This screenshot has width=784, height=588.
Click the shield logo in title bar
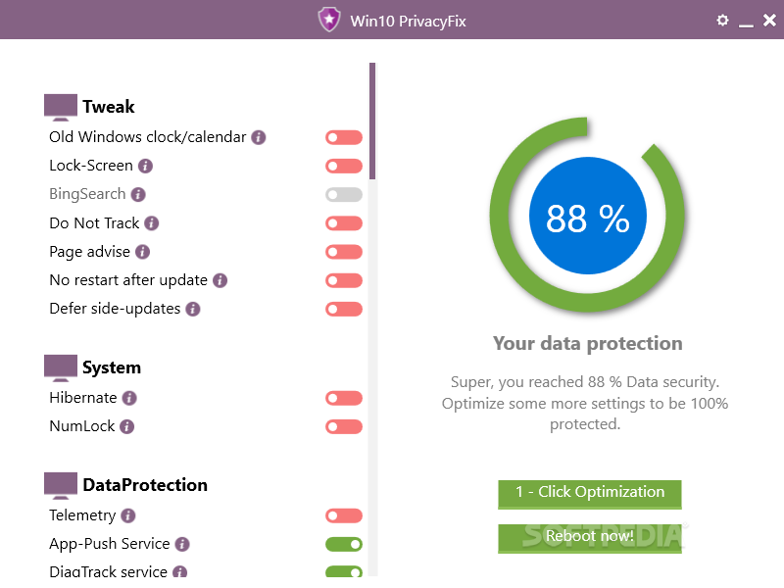(x=329, y=20)
